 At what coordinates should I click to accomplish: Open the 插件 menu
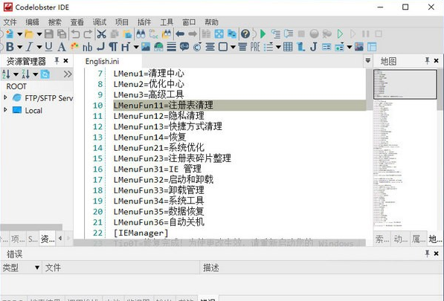144,22
